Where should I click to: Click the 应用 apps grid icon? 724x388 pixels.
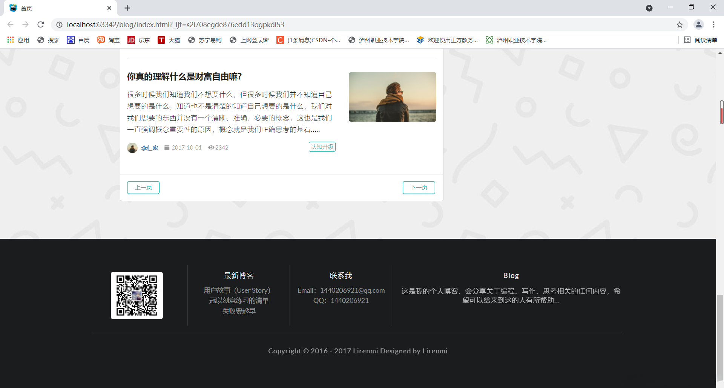[x=10, y=40]
